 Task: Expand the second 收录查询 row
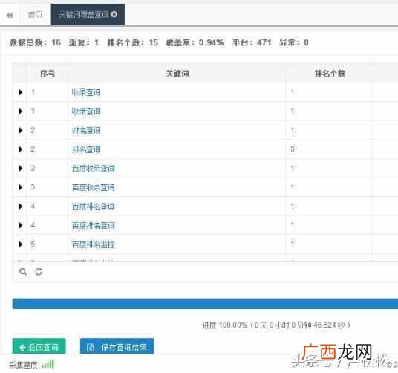tap(20, 111)
